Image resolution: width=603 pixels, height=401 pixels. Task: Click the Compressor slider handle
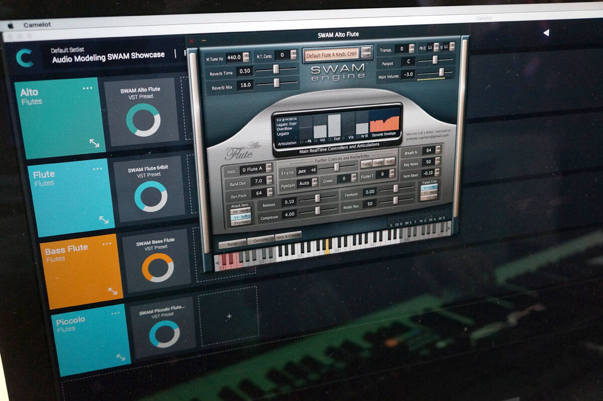pos(318,210)
